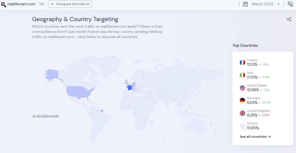Expand date picker using the down arrow
Screen dimensions: 296x153
click(x=279, y=4)
